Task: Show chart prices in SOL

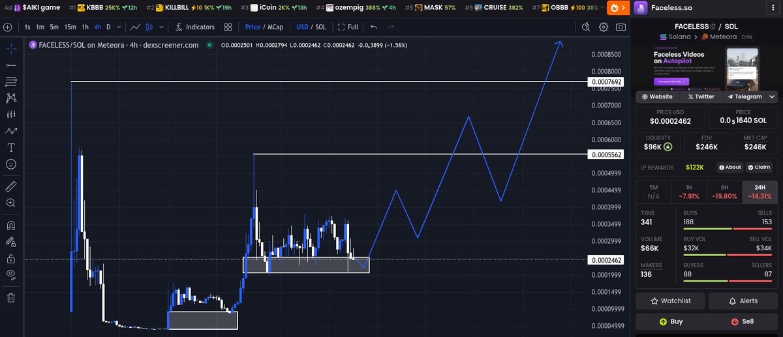Action: tap(320, 27)
